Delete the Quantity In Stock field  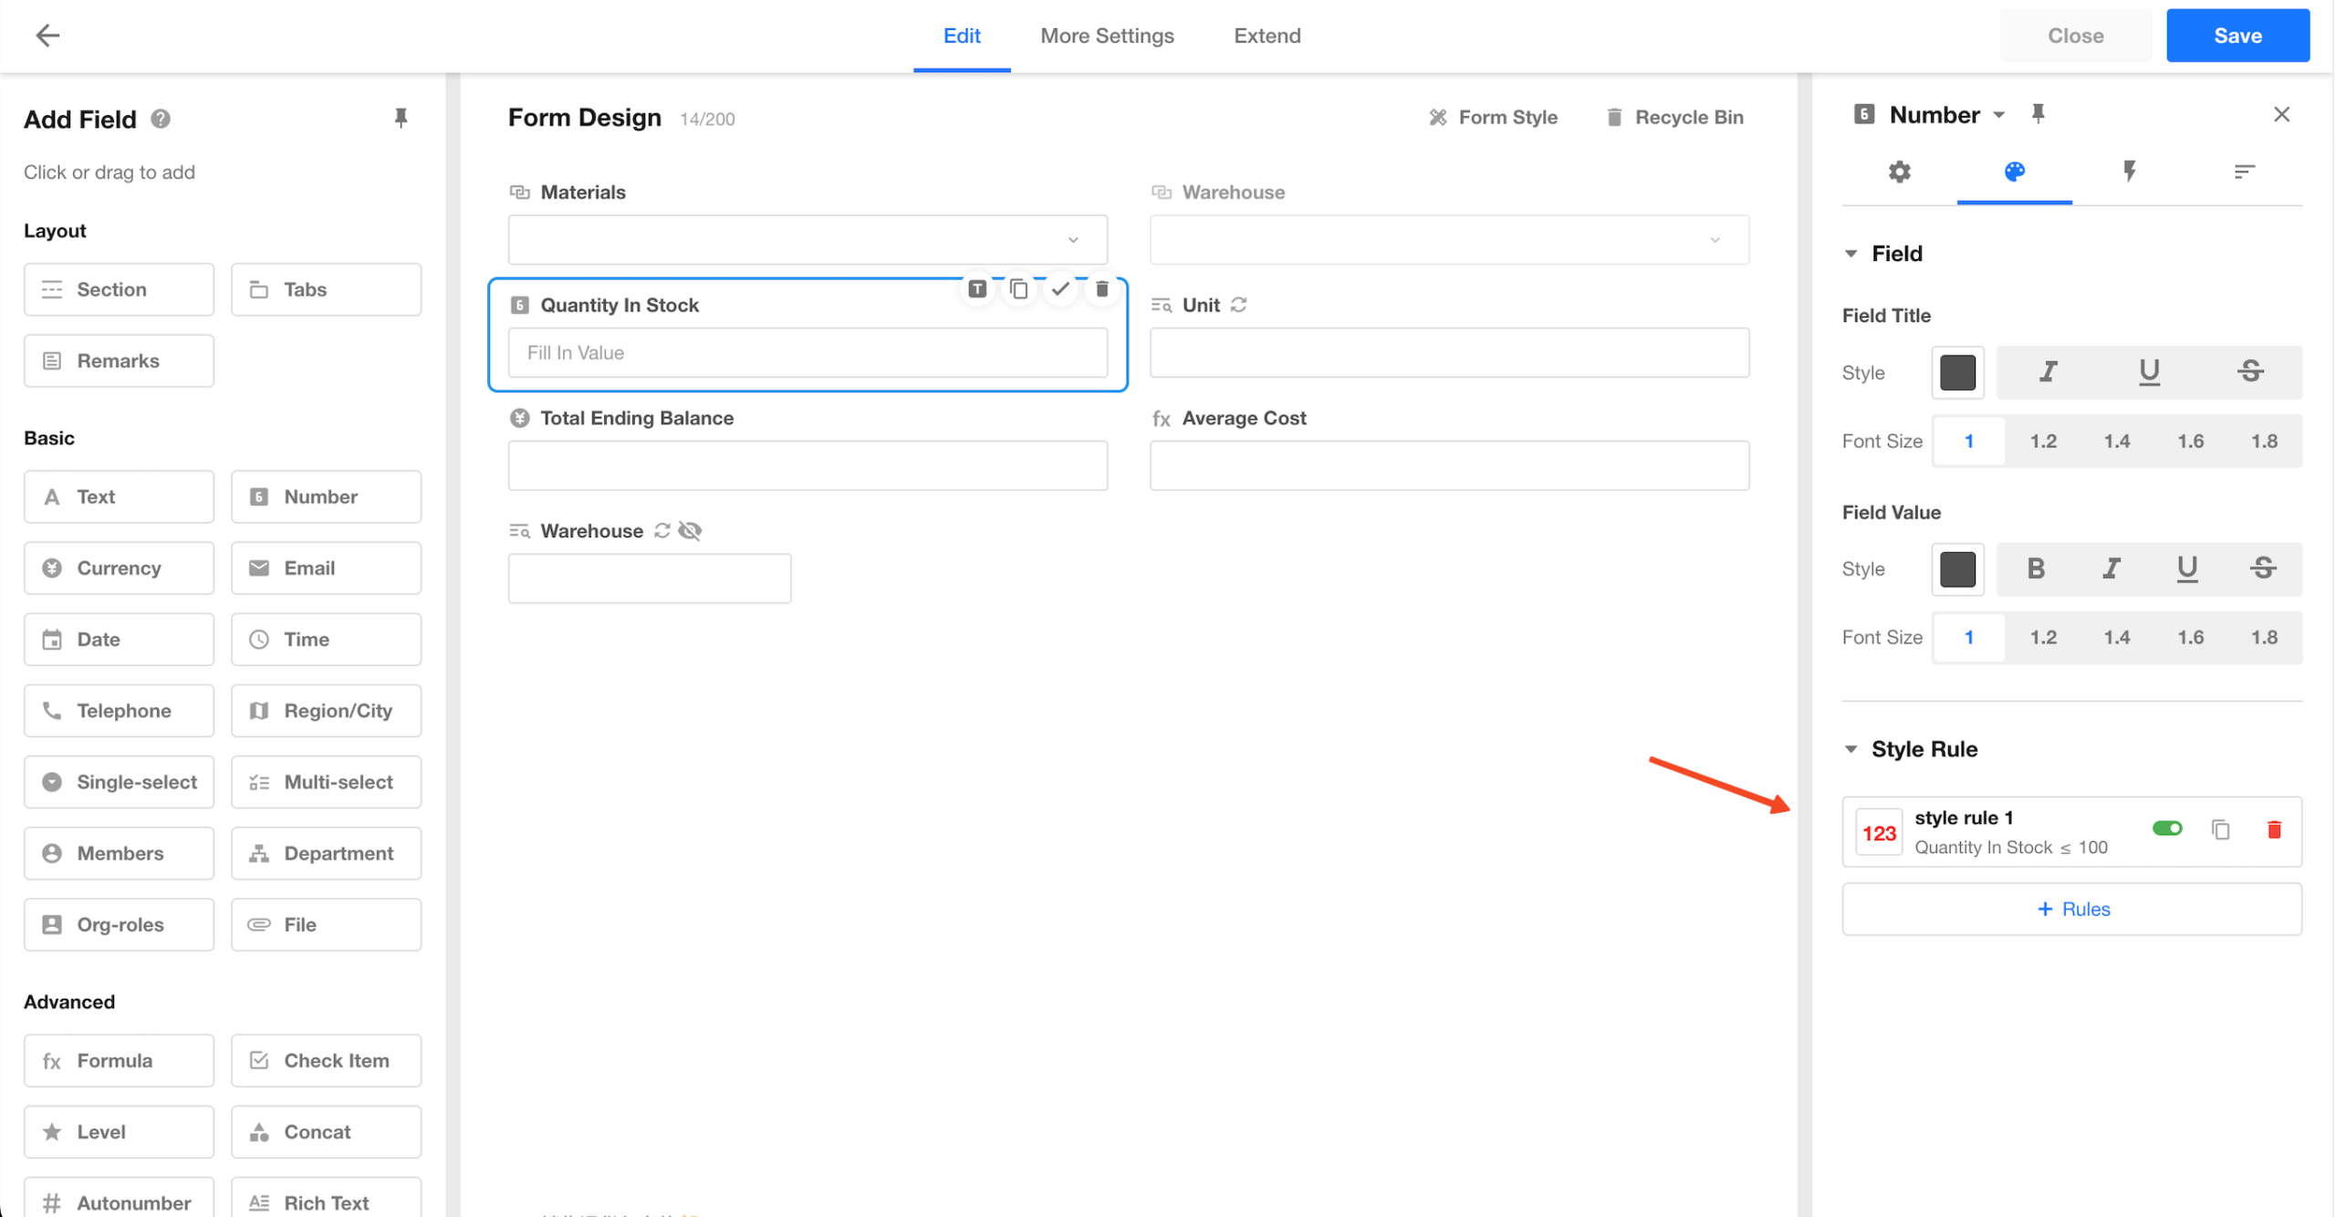click(x=1101, y=289)
